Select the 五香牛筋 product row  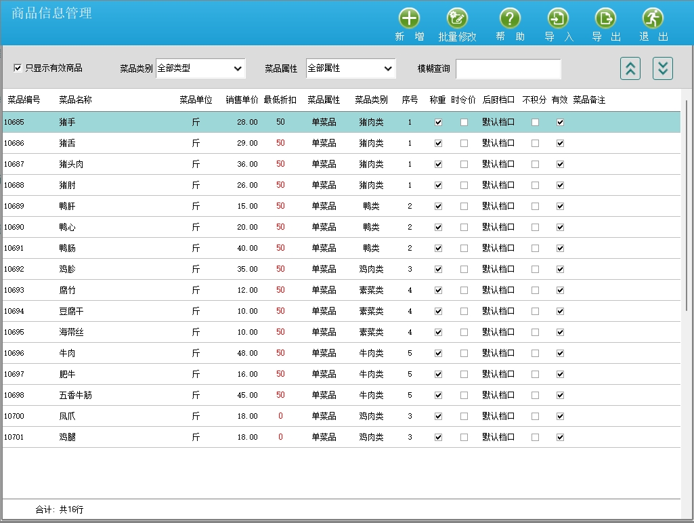[x=75, y=396]
